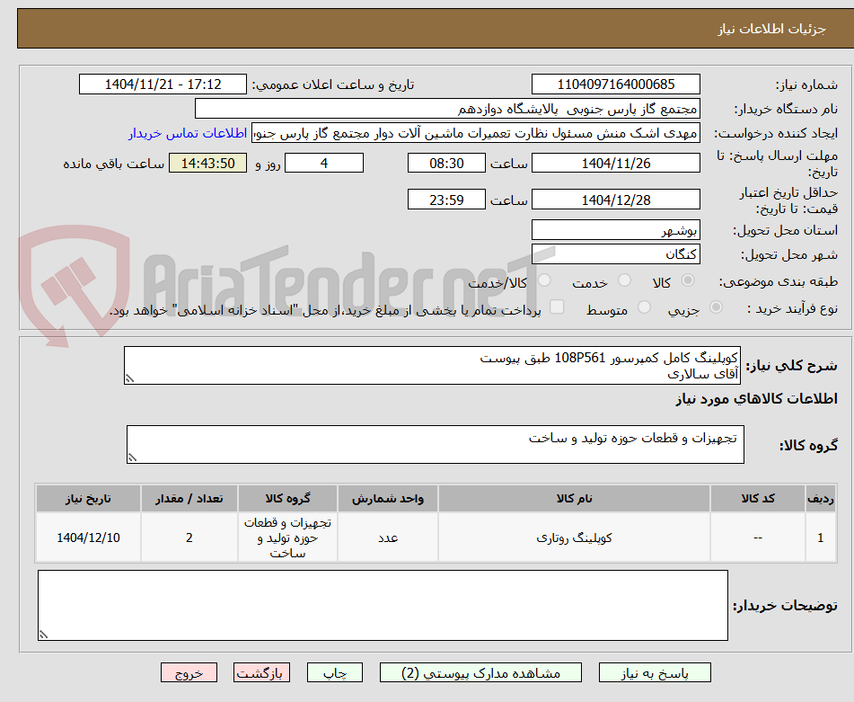The image size is (854, 702).
Task: Click the validity hour field 23:59
Action: pos(446,200)
